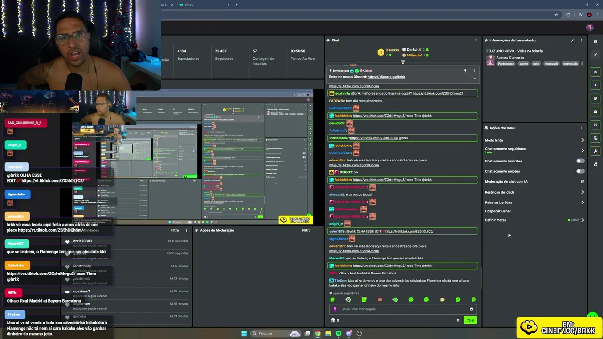This screenshot has height=339, width=603.
Task: Open the stats panel three-dot menu
Action: coord(318,40)
